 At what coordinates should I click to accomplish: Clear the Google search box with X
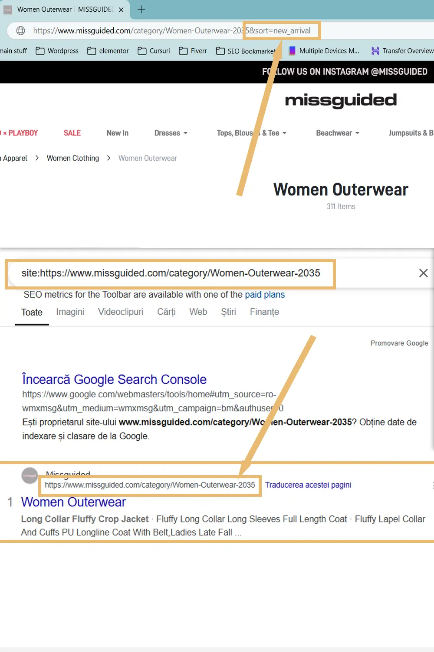point(423,273)
